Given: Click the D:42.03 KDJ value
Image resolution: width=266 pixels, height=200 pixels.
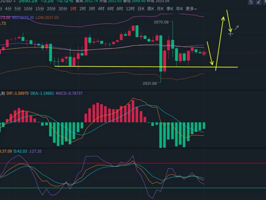Looking at the screenshot, I should 20,151.
